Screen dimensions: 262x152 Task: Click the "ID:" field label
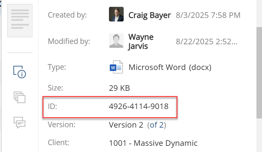click(x=52, y=106)
